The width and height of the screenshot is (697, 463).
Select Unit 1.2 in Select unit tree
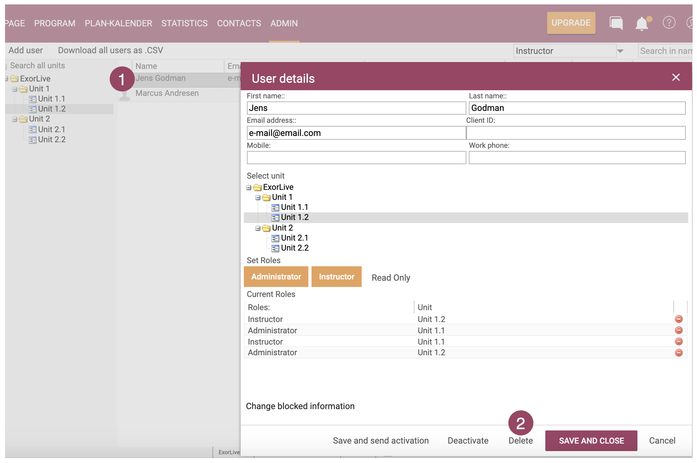point(295,217)
